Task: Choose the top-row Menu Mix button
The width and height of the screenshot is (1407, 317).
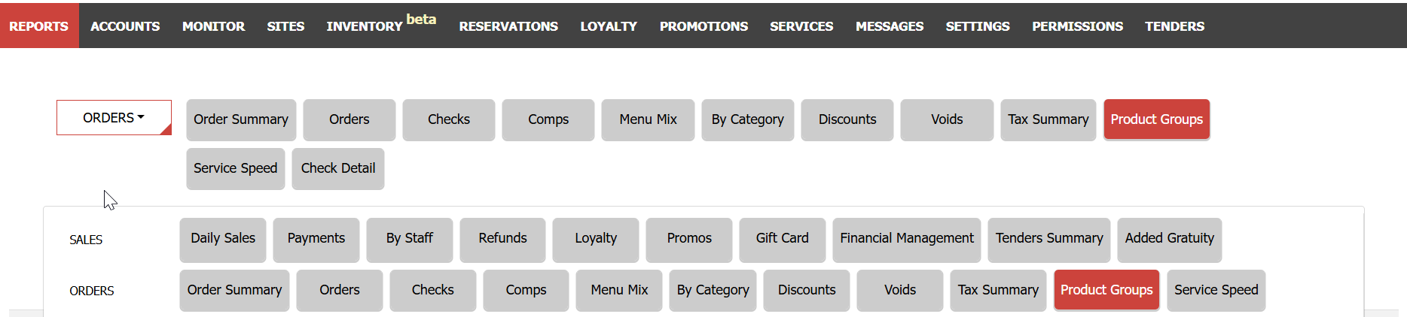Action: tap(648, 119)
